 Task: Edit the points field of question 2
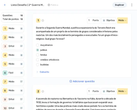coord(94,91)
